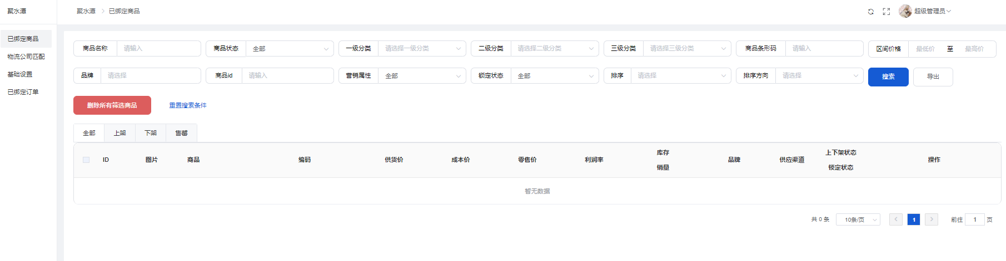Click the red 删除所有筛选商品 button
Screen dimensions: 1006x261
[112, 105]
